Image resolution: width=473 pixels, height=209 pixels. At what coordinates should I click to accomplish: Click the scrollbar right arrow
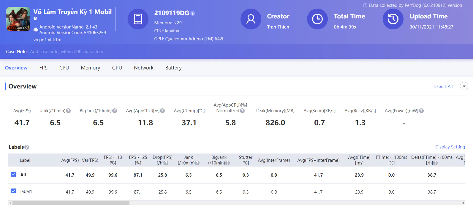point(463,203)
